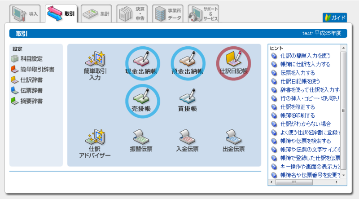
Task: Open the 入金伝票 slip icon
Action: tap(187, 141)
